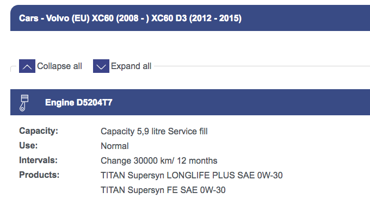Click the engine piston icon
The height and width of the screenshot is (211, 370).
(24, 103)
